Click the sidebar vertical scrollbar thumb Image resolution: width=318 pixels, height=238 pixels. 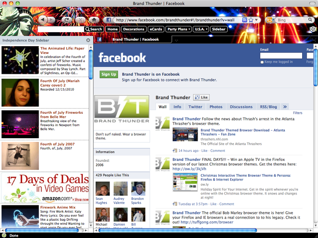91,64
